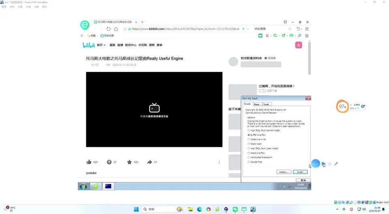Open the browser skin shirt icon
Screen dimensions: 389x214
285,22
